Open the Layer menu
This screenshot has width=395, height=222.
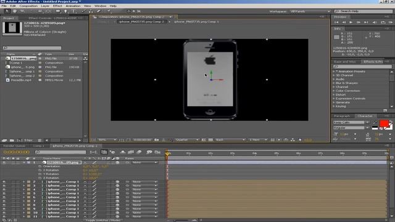pyautogui.click(x=45, y=6)
